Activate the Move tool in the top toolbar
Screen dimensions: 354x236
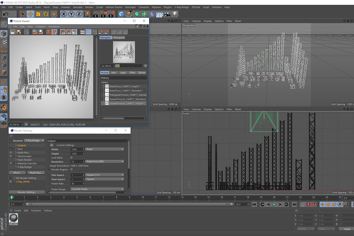30,14
